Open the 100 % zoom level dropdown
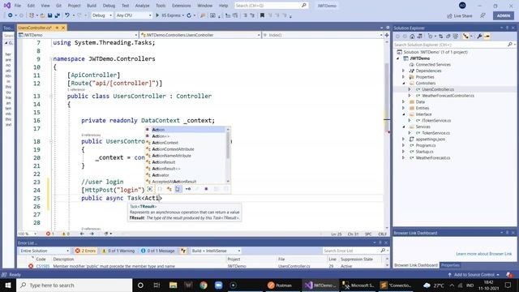This screenshot has width=519, height=292. point(28,234)
